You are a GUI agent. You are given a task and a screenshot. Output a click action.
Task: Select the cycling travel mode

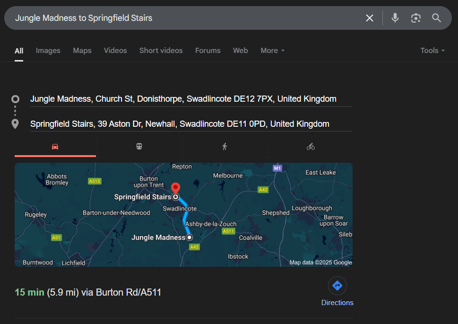point(311,147)
